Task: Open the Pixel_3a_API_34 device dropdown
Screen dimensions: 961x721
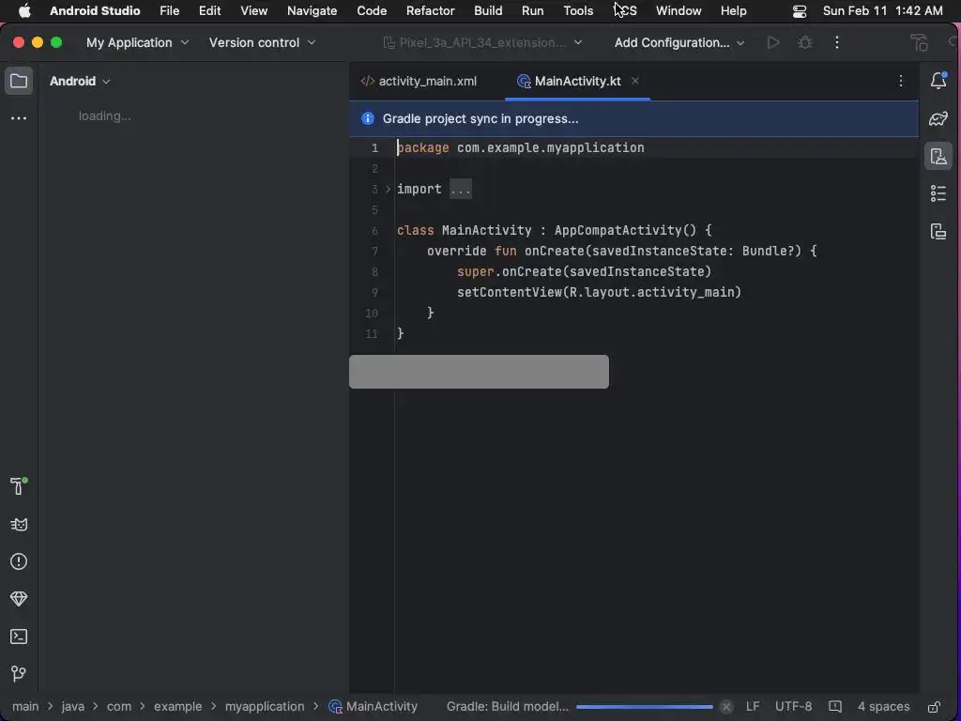Action: point(482,42)
